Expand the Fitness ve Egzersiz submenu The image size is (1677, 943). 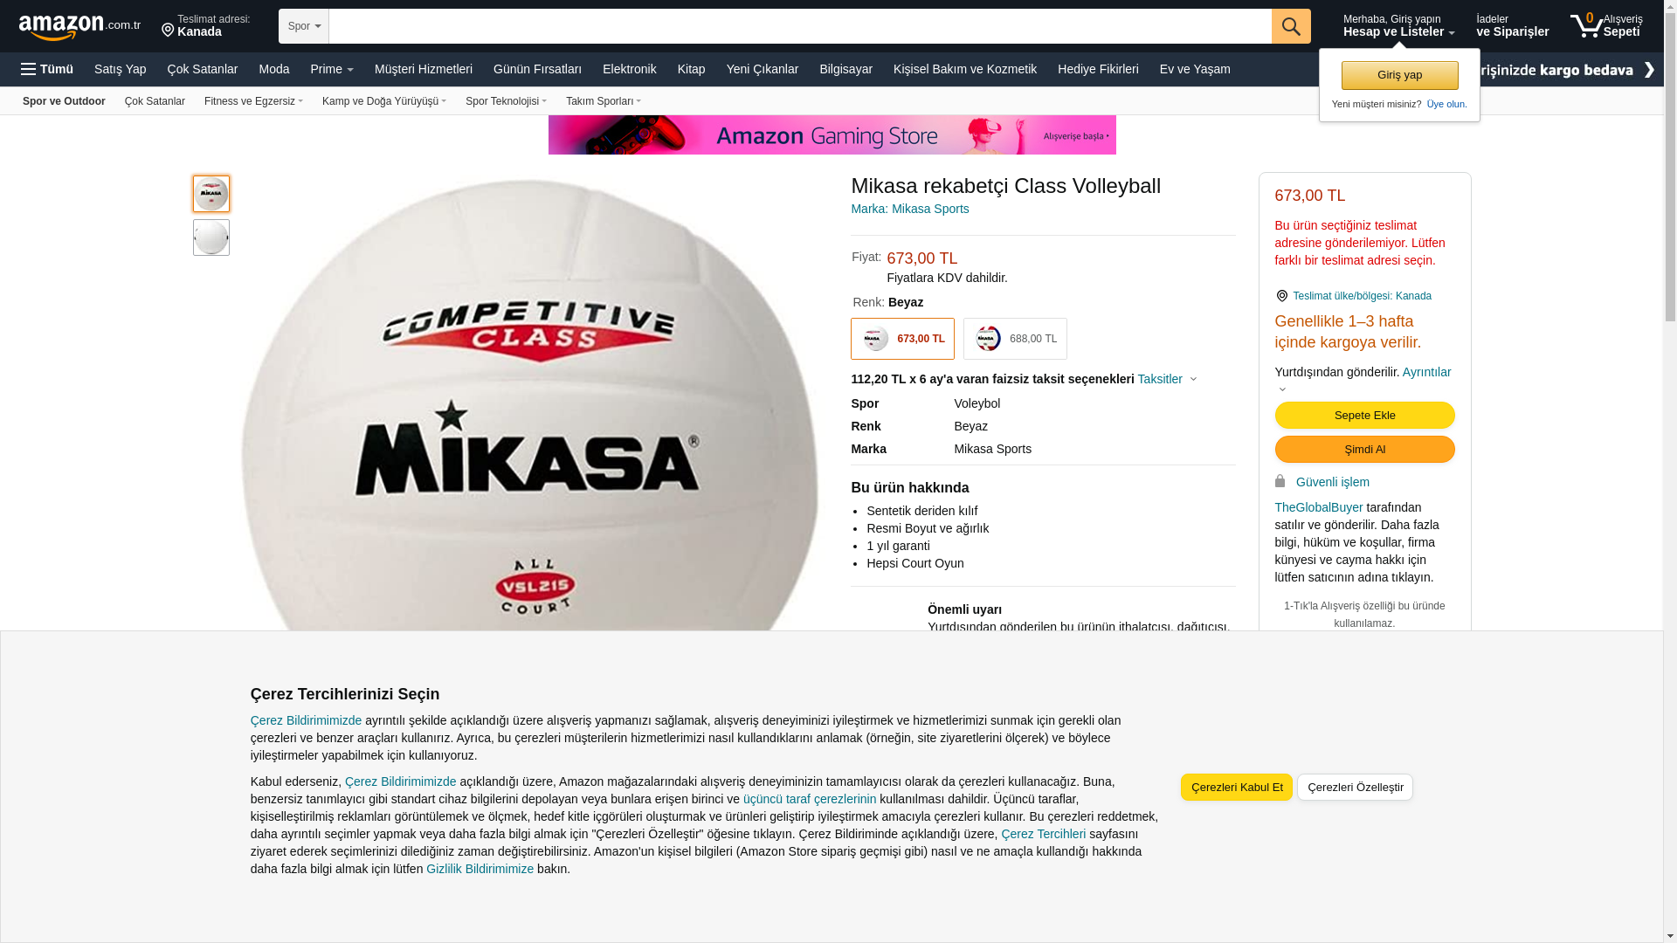point(253,101)
